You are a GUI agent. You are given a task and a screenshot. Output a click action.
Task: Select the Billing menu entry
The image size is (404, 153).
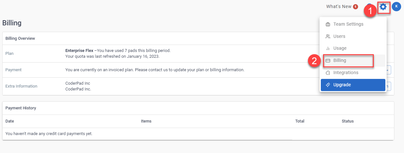(x=340, y=61)
